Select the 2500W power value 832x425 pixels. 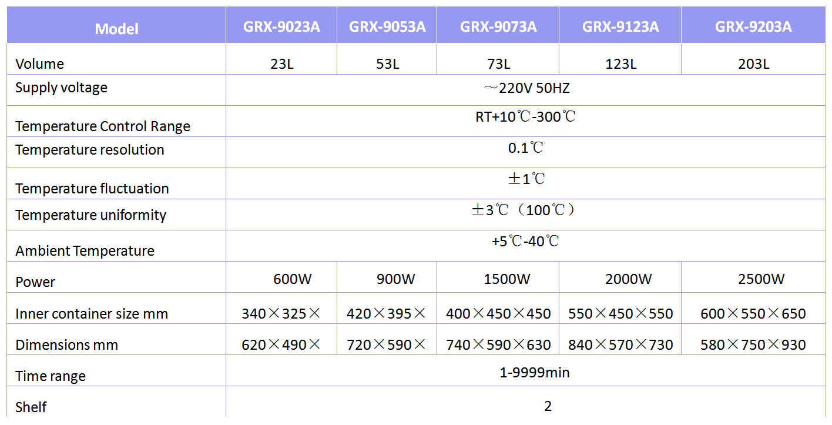click(x=761, y=279)
